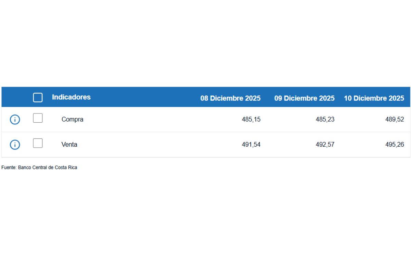Click the Indicadores column header
This screenshot has height=256, width=411.
(71, 97)
